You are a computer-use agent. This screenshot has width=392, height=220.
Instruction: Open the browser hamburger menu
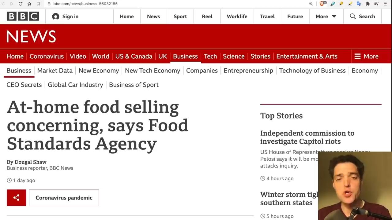(385, 4)
